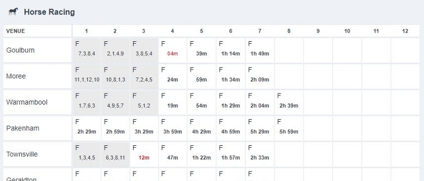Open Moree race 7 at 2h 09m
Image resolution: width=424 pixels, height=181 pixels.
[x=259, y=76]
